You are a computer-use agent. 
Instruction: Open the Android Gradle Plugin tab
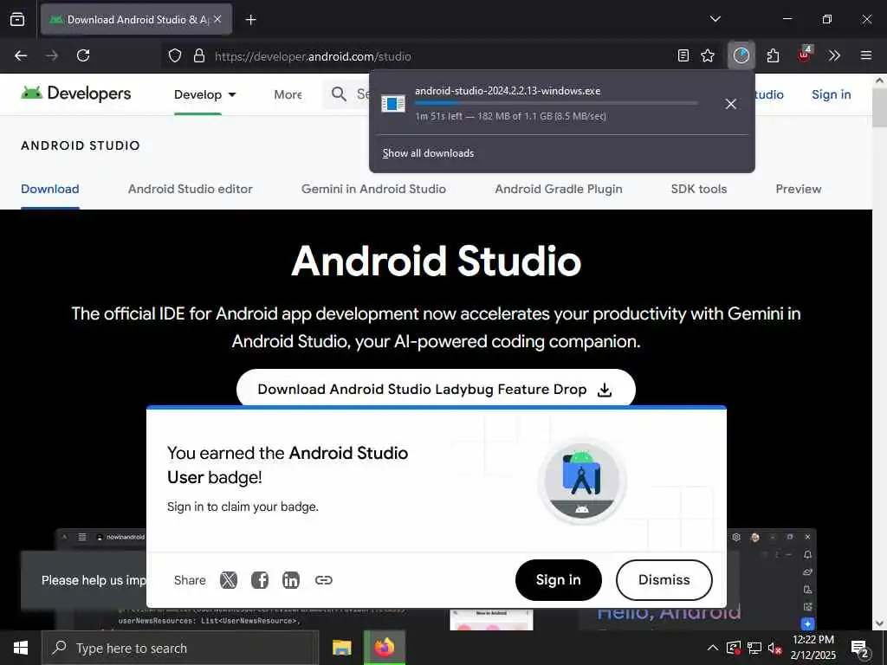[559, 189]
